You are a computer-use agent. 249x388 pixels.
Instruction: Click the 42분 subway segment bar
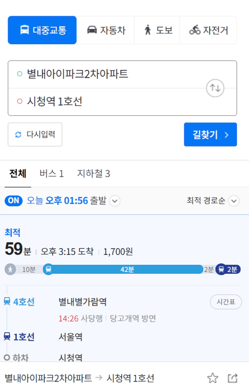coord(126,269)
